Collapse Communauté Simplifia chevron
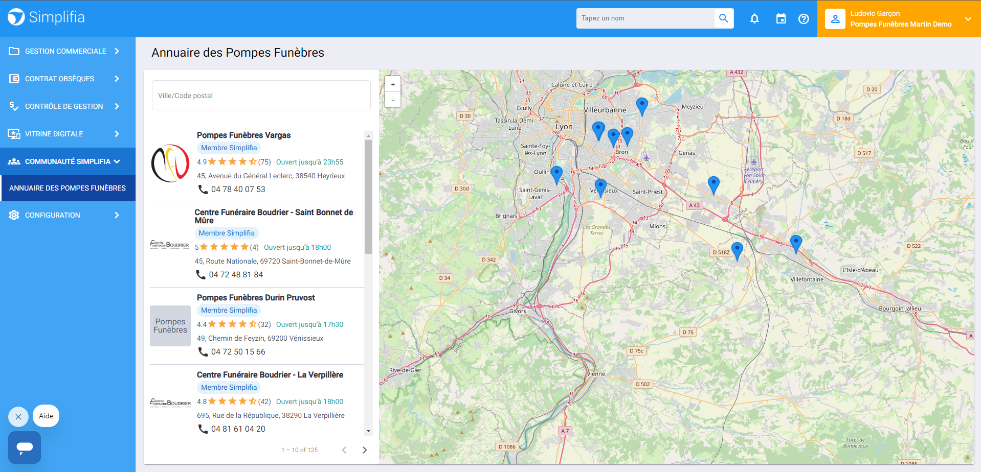 [x=117, y=161]
